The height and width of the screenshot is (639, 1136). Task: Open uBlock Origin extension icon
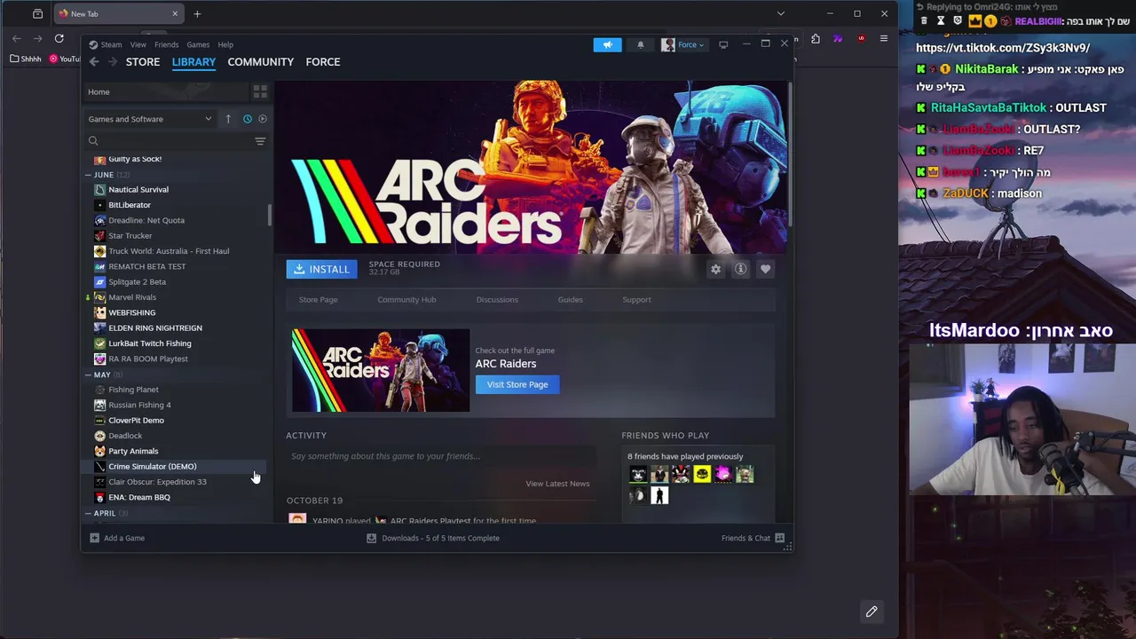click(861, 38)
